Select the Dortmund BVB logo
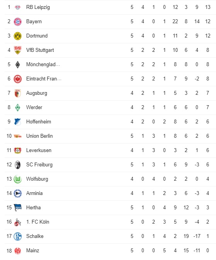 tap(17, 36)
